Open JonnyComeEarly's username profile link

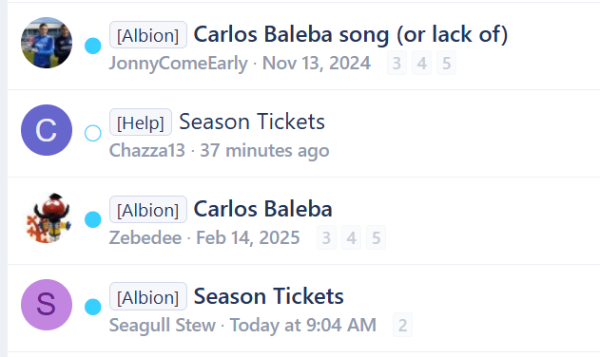point(179,63)
